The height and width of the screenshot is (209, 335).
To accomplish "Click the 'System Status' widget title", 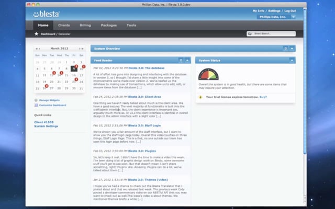I will (209, 61).
